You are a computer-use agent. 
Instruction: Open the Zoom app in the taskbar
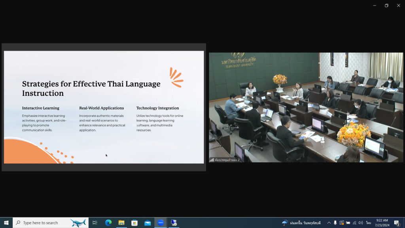pos(161,223)
